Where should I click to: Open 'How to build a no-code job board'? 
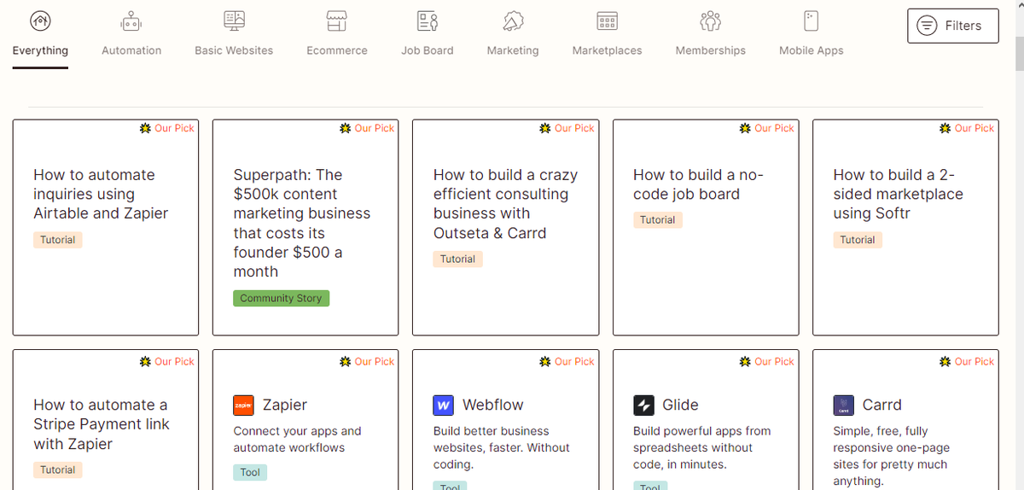(698, 184)
